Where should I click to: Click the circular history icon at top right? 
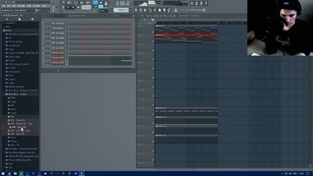pyautogui.click(x=192, y=3)
